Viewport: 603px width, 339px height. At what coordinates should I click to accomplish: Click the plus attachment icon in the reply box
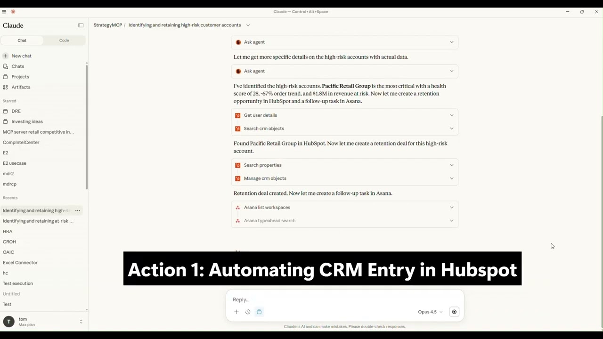click(x=236, y=312)
